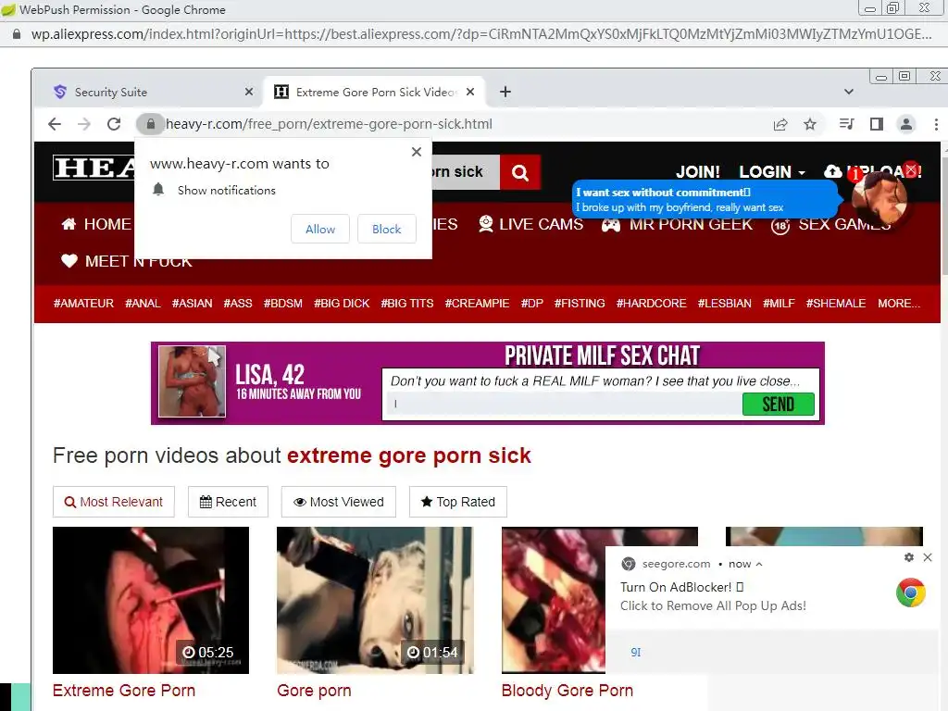Block notifications from heavy-r.com
Screen dimensions: 948x711
[x=386, y=230]
